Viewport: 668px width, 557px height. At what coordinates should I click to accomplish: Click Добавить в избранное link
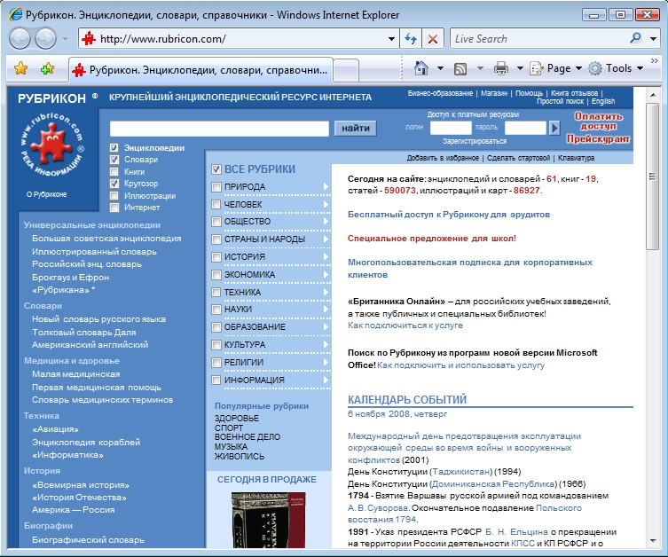(443, 158)
